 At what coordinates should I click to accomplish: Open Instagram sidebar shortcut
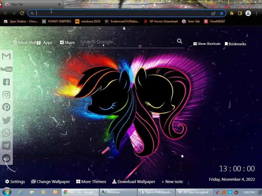click(6, 95)
